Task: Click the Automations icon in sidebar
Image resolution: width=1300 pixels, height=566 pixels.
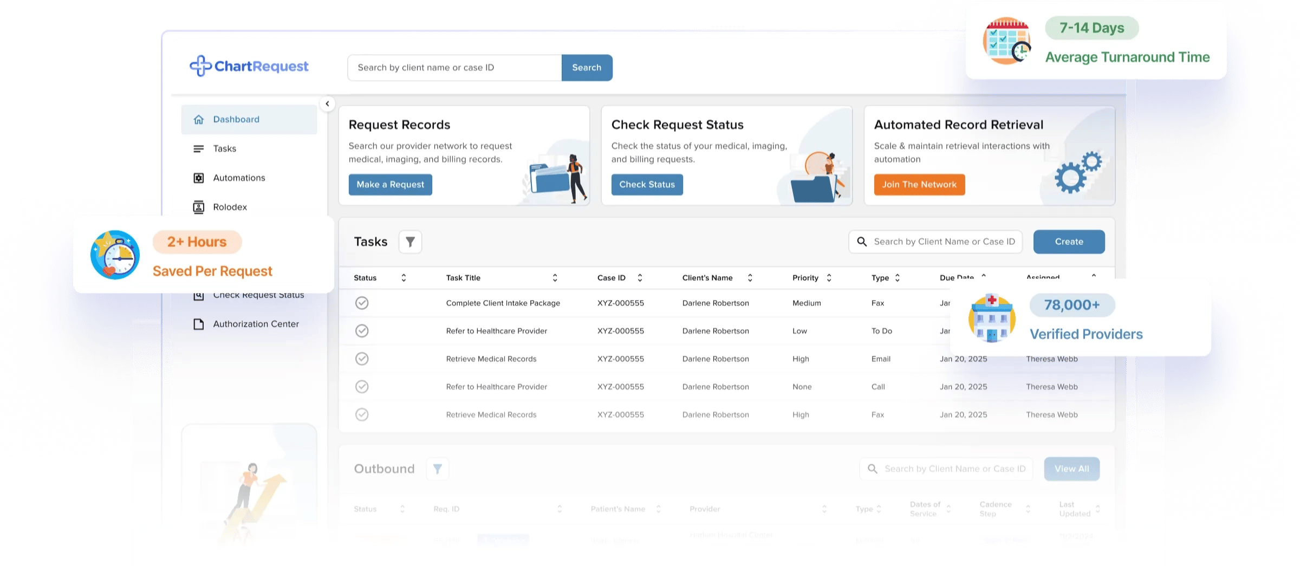Action: pyautogui.click(x=199, y=178)
